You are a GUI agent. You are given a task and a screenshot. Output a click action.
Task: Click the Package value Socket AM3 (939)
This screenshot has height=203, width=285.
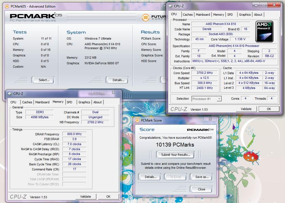pos(221,34)
